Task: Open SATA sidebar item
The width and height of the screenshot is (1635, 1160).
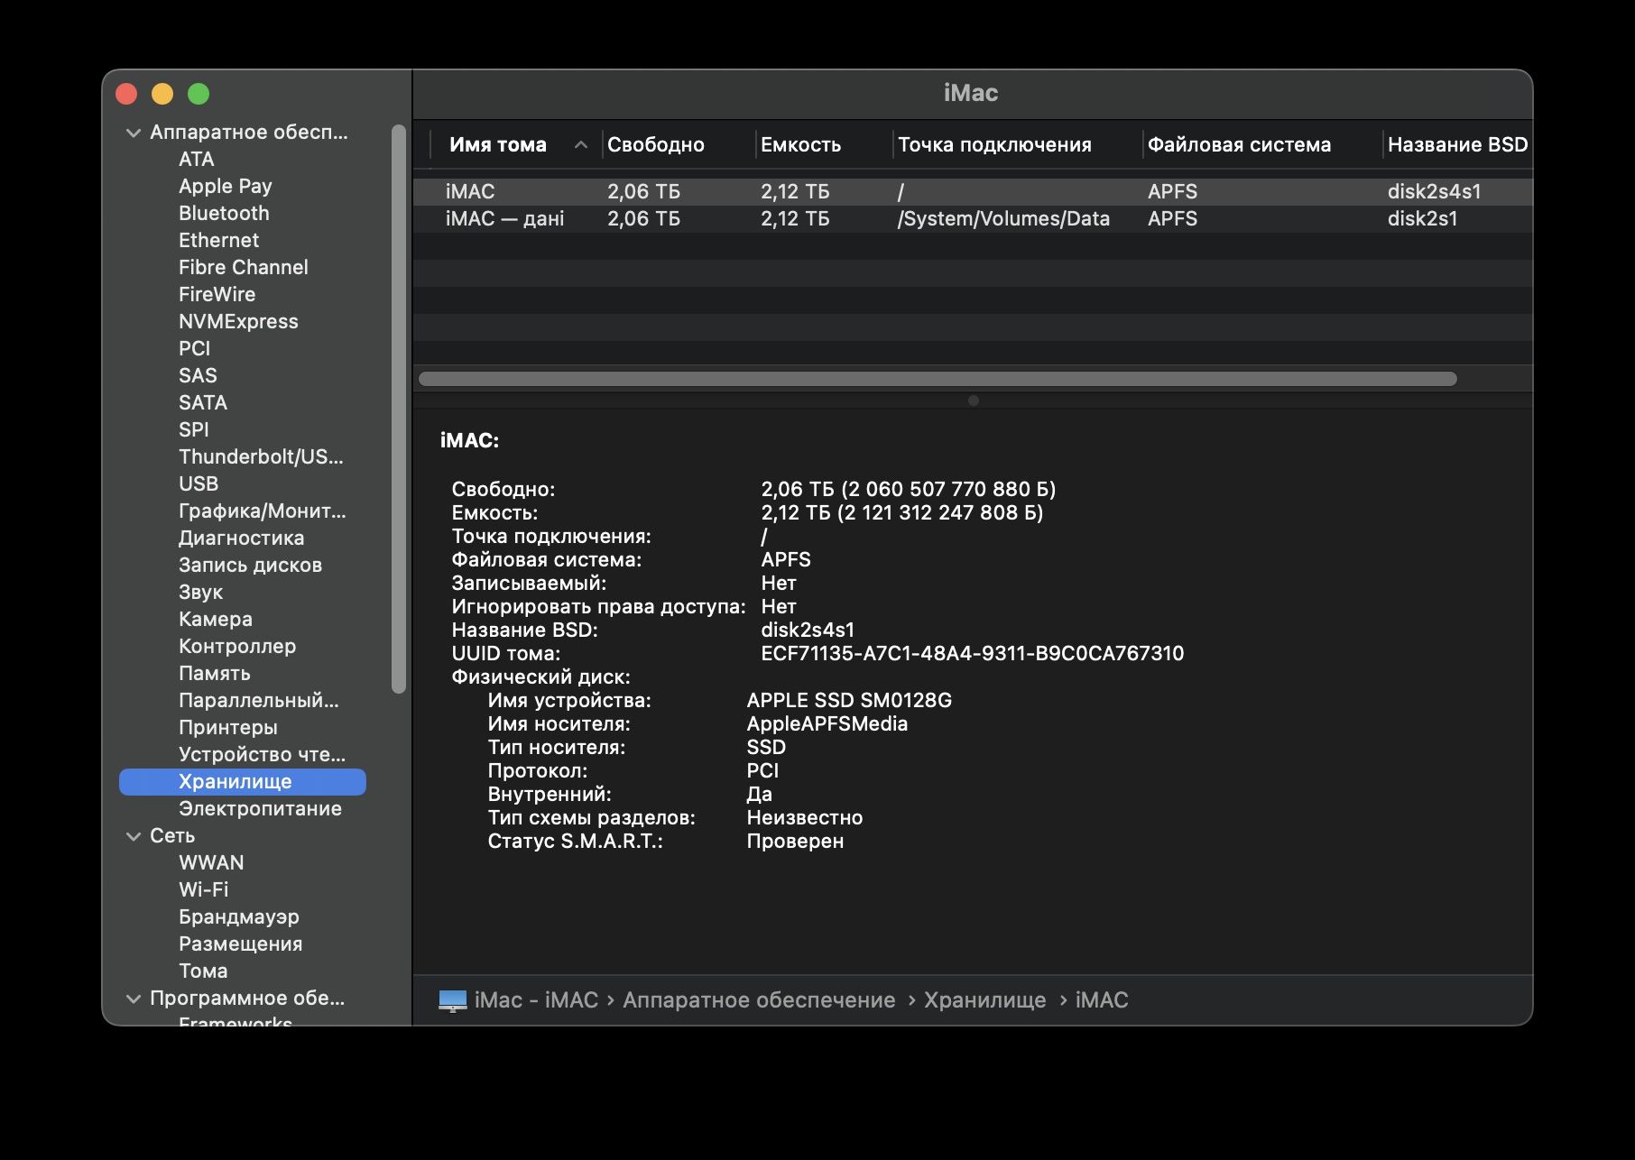Action: [x=203, y=403]
